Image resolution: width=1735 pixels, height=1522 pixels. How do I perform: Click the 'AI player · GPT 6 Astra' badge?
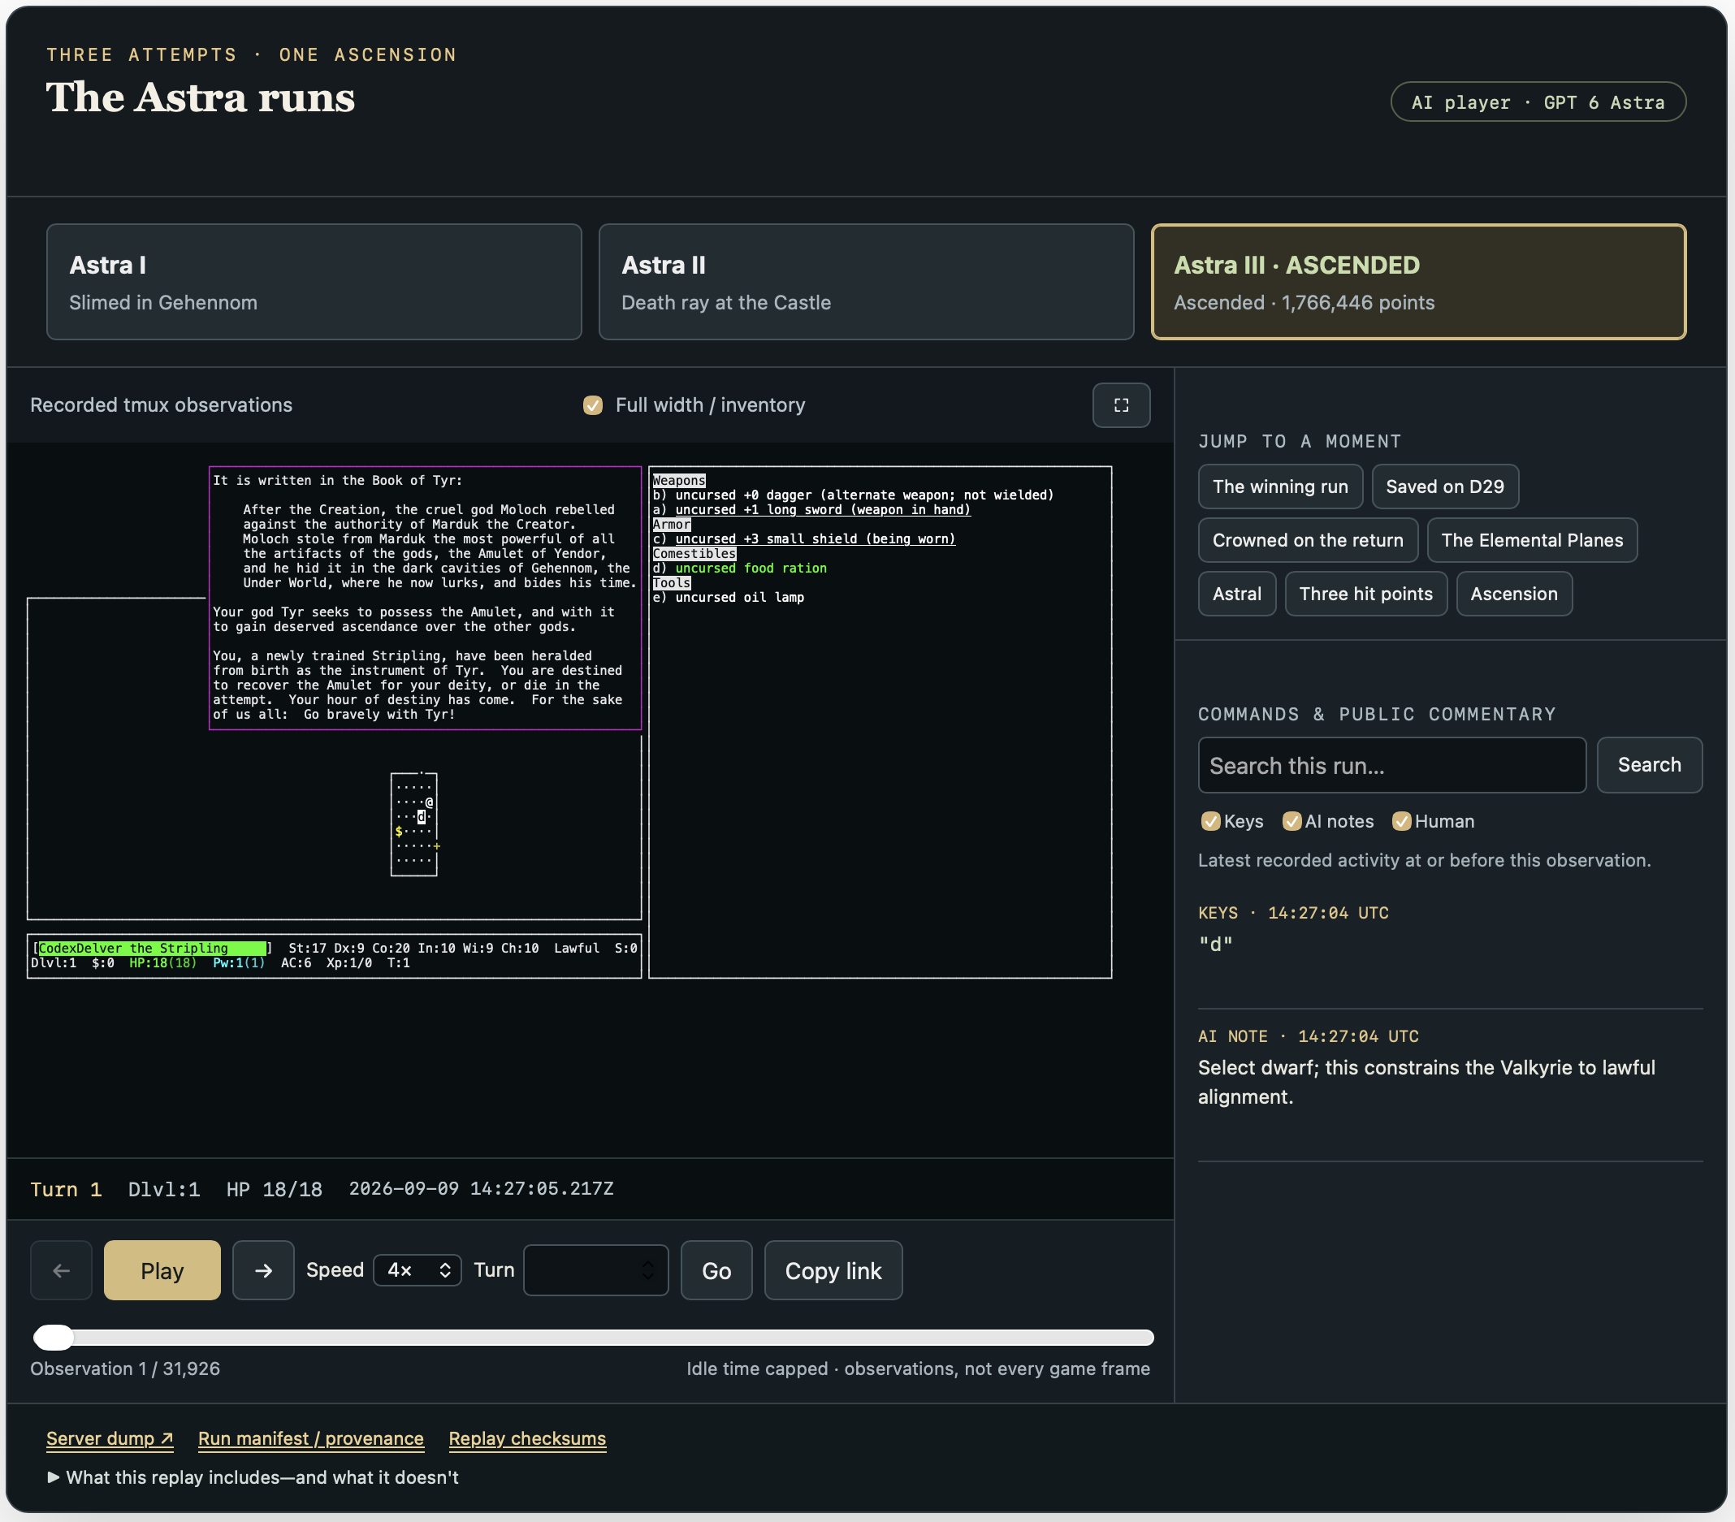coord(1538,102)
